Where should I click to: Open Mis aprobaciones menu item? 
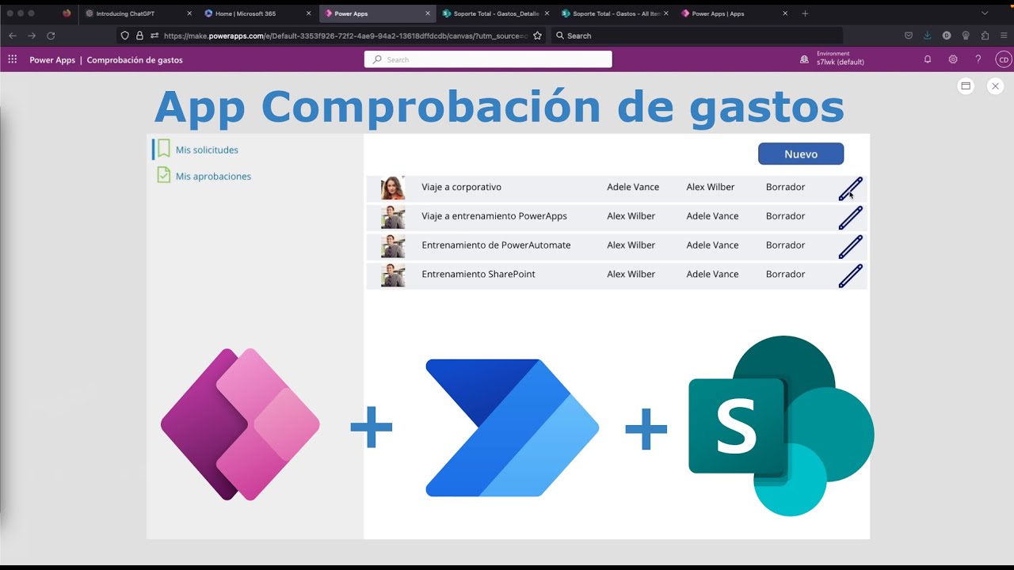(x=213, y=176)
